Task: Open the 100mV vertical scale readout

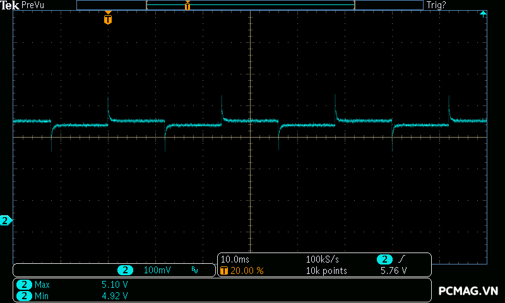Action: tap(157, 270)
